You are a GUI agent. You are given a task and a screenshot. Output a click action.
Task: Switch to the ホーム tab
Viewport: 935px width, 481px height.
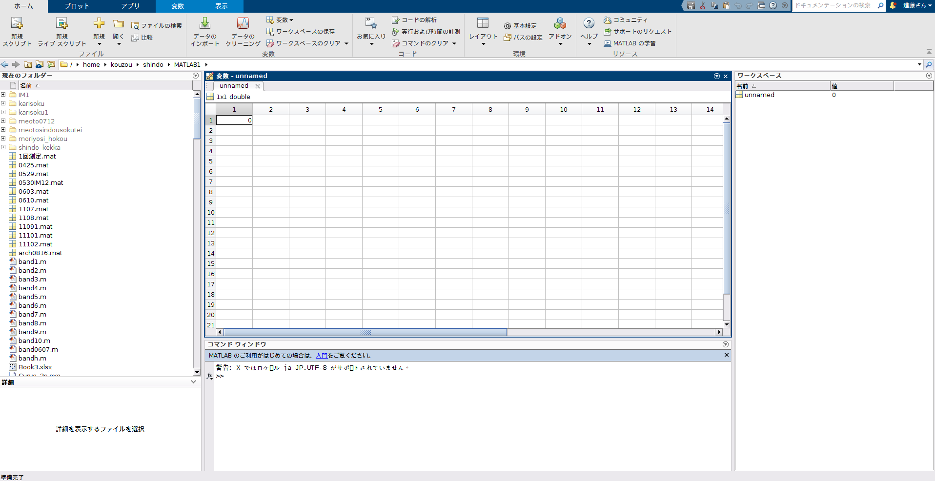23,6
